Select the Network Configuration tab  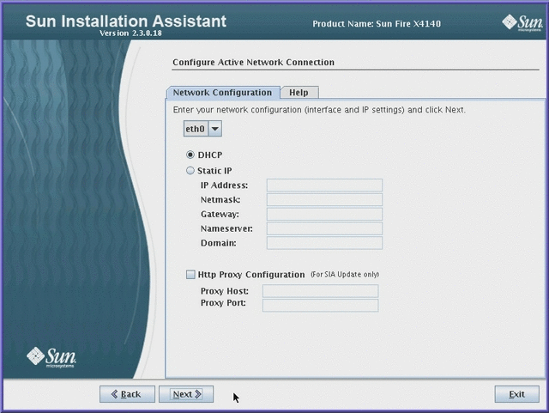(223, 93)
